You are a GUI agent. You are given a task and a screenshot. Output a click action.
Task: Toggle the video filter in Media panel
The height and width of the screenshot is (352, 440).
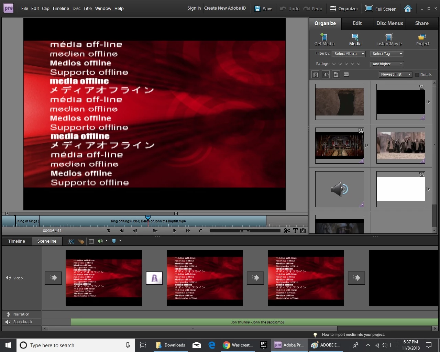315,74
